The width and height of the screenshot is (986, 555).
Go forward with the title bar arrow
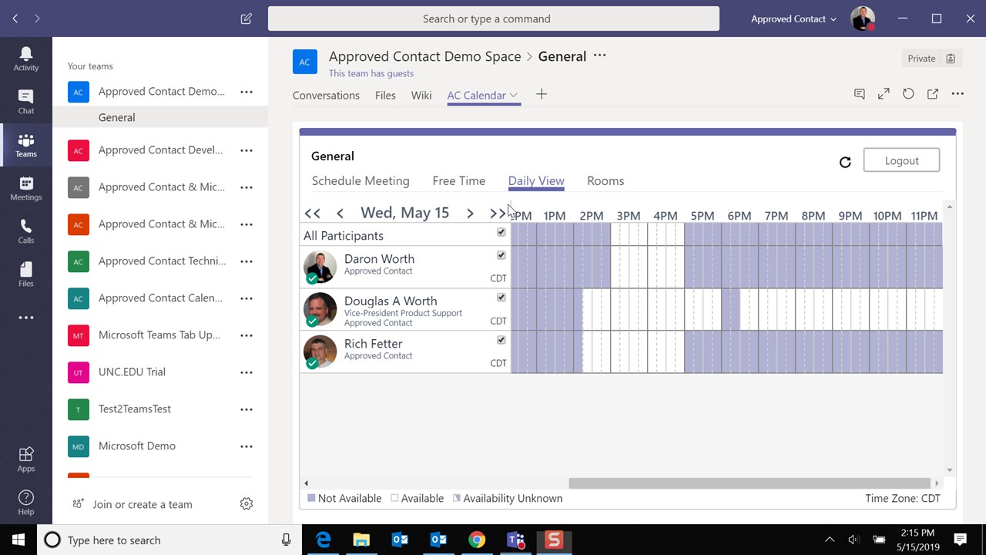37,18
